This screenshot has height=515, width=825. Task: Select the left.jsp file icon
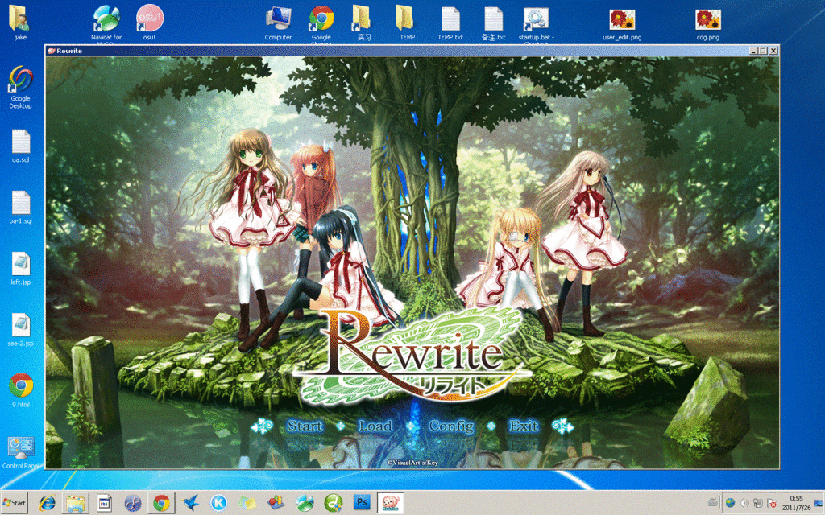coord(20,269)
